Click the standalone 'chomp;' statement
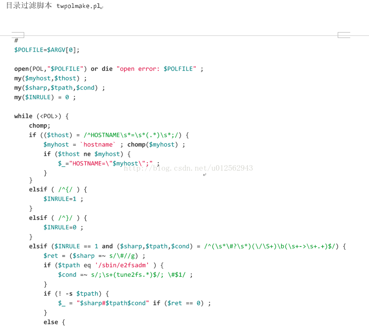This screenshot has width=369, height=327. 40,126
